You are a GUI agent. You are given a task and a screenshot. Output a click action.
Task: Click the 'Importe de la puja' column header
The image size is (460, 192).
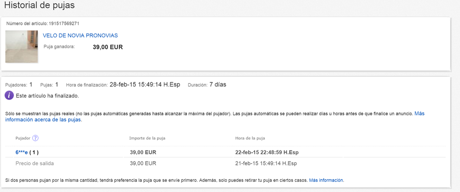(150, 138)
